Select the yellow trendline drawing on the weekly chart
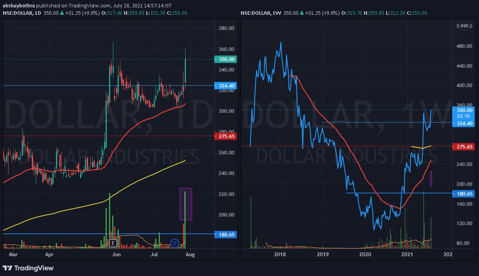This screenshot has width=479, height=276. pyautogui.click(x=421, y=147)
